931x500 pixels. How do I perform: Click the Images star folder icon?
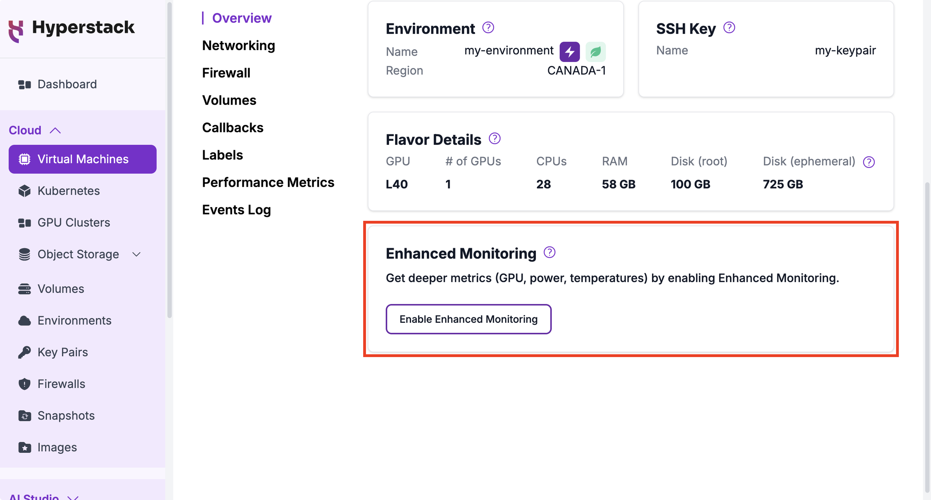point(24,448)
